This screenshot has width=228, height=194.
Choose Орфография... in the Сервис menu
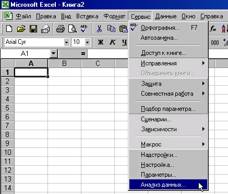coord(168,28)
